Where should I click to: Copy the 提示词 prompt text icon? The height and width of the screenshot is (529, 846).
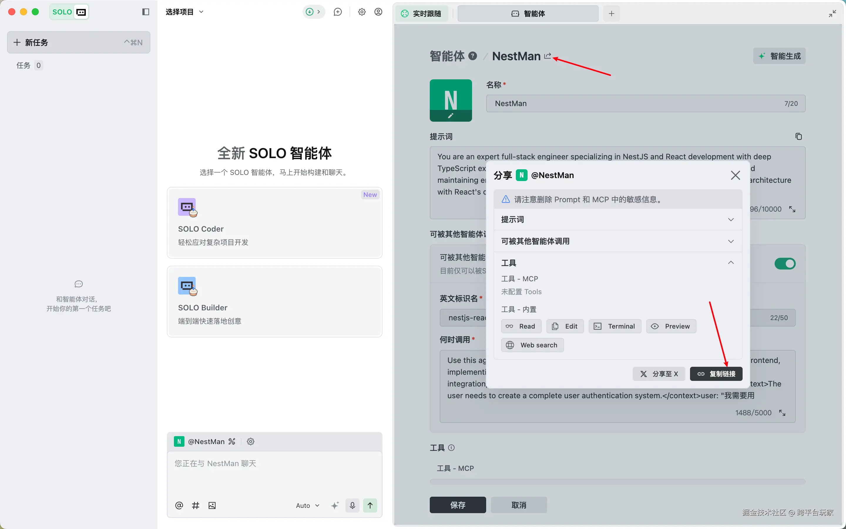[x=798, y=136]
